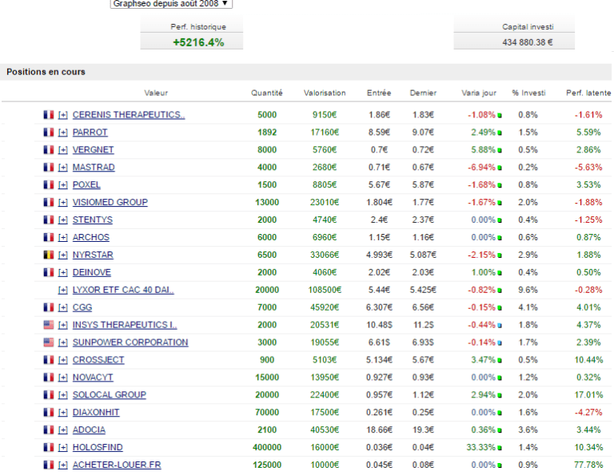Click the Perf. latente column header

click(x=588, y=93)
